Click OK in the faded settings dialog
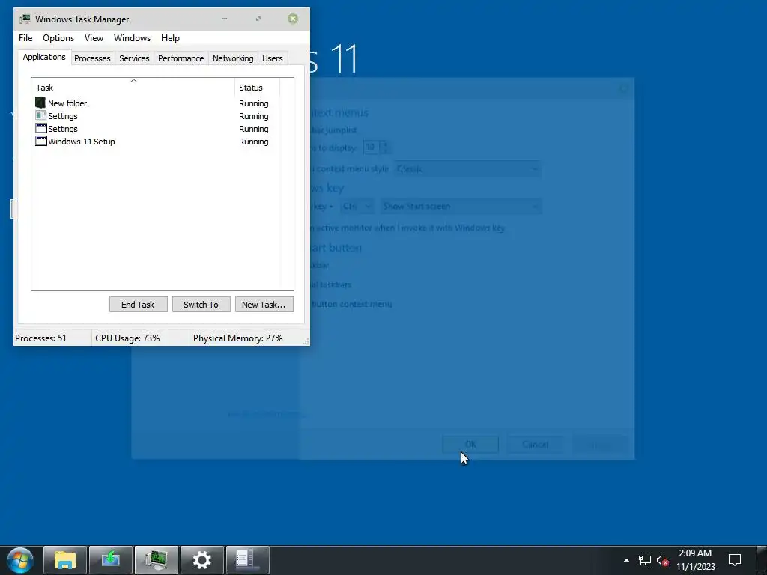 click(470, 445)
